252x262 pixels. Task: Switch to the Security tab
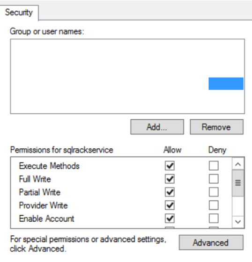click(19, 13)
